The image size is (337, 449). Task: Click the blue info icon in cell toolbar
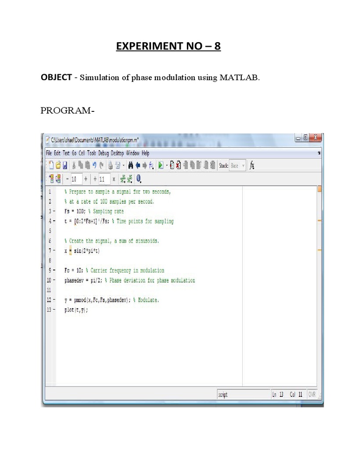pyautogui.click(x=139, y=179)
